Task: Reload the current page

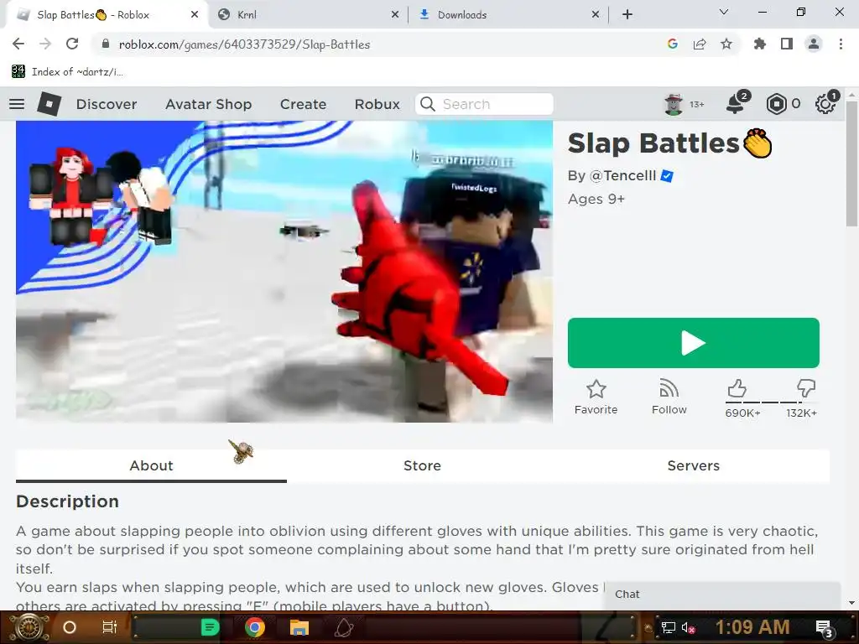Action: (x=72, y=44)
